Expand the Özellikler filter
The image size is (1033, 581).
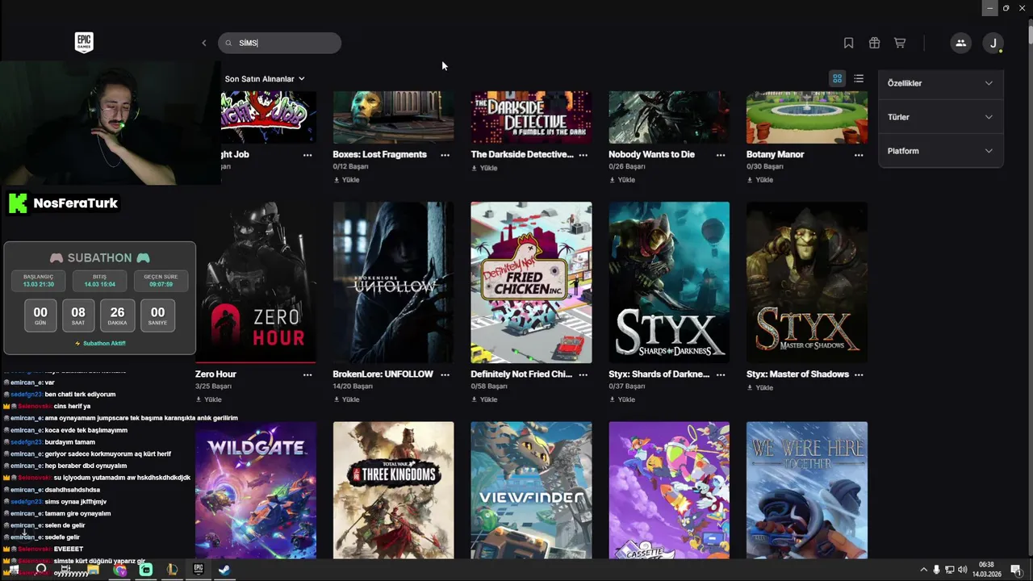click(x=940, y=83)
